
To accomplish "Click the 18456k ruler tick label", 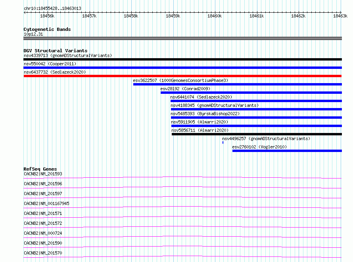I will point(47,16).
